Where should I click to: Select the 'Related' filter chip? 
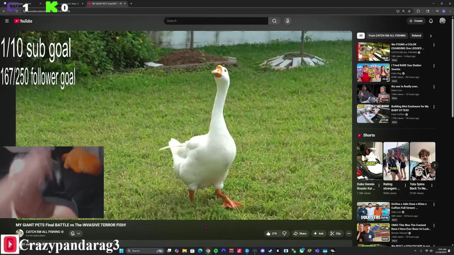[x=416, y=35]
